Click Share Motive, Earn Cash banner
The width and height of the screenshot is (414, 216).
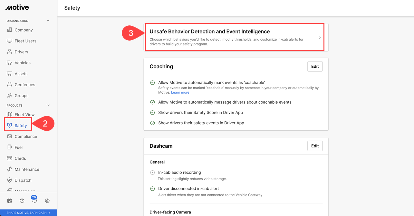(x=28, y=213)
